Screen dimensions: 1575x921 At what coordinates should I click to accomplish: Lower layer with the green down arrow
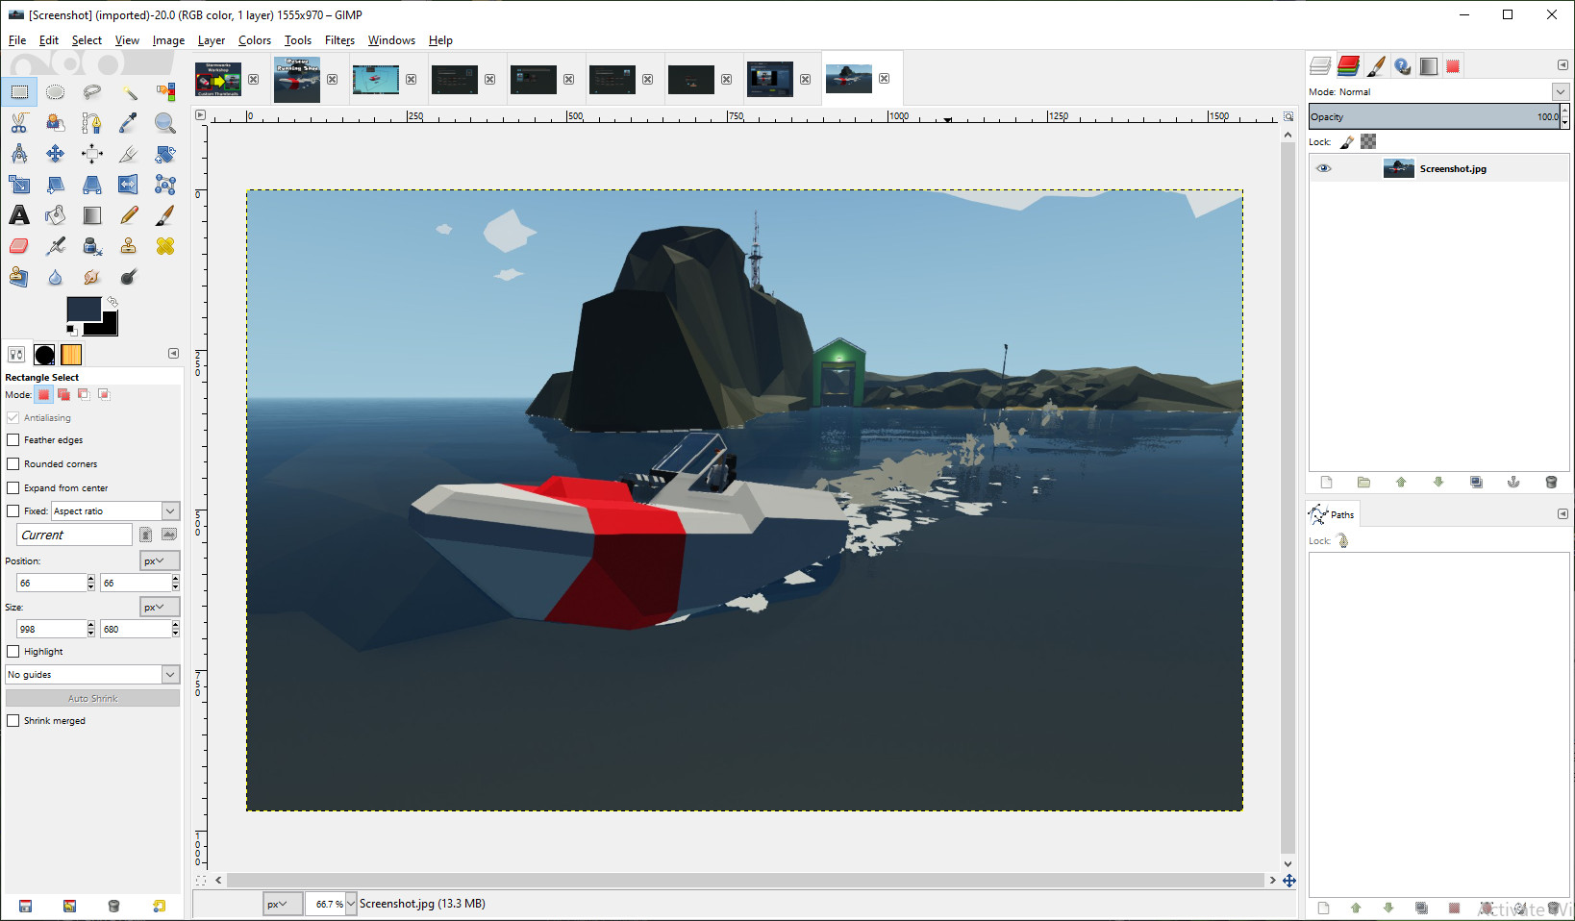click(x=1438, y=482)
